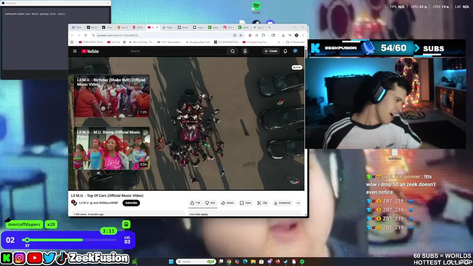
Task: Open the Lil M.U. channel avatar
Action: [74, 203]
